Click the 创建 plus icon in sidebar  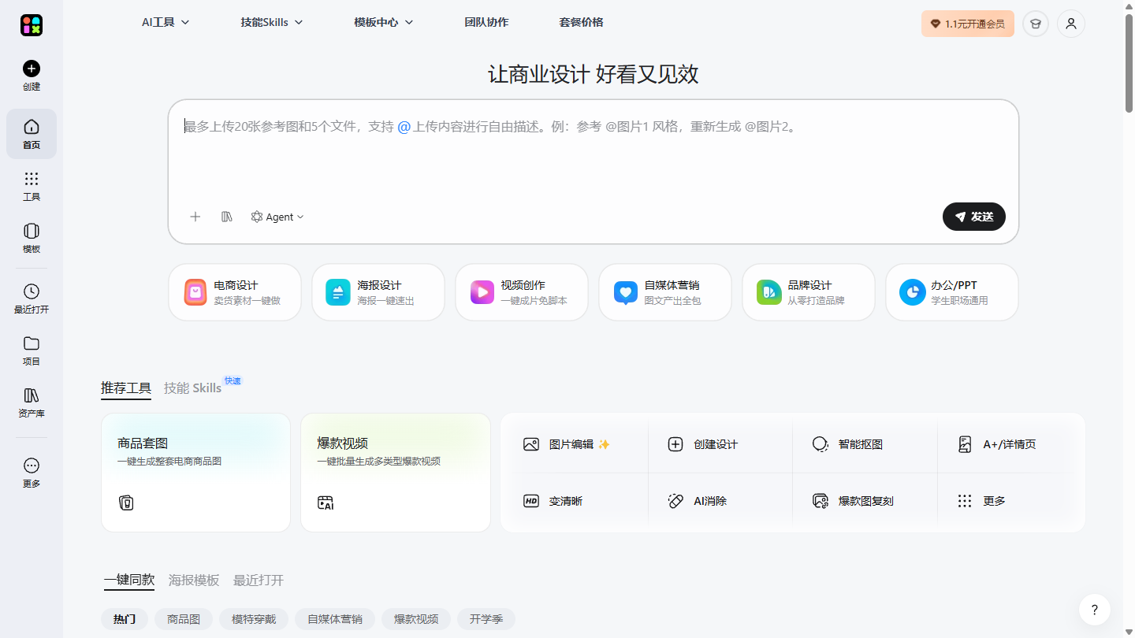click(32, 69)
